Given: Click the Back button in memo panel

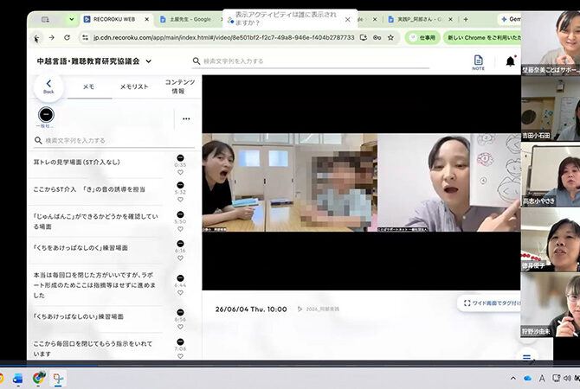Looking at the screenshot, I should click(48, 87).
